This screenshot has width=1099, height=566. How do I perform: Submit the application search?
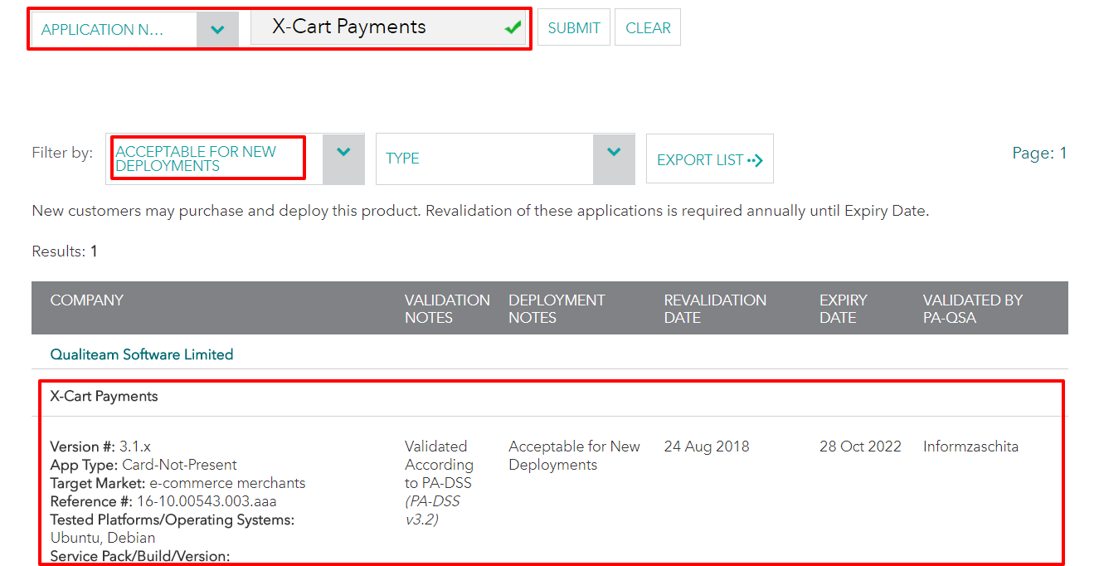[574, 27]
